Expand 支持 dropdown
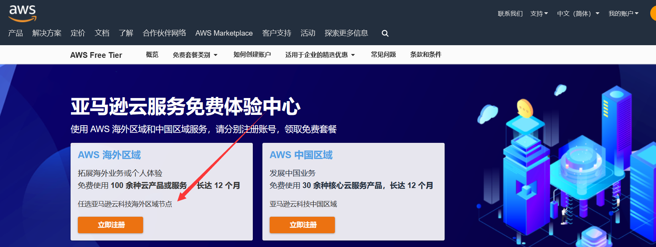 (539, 13)
